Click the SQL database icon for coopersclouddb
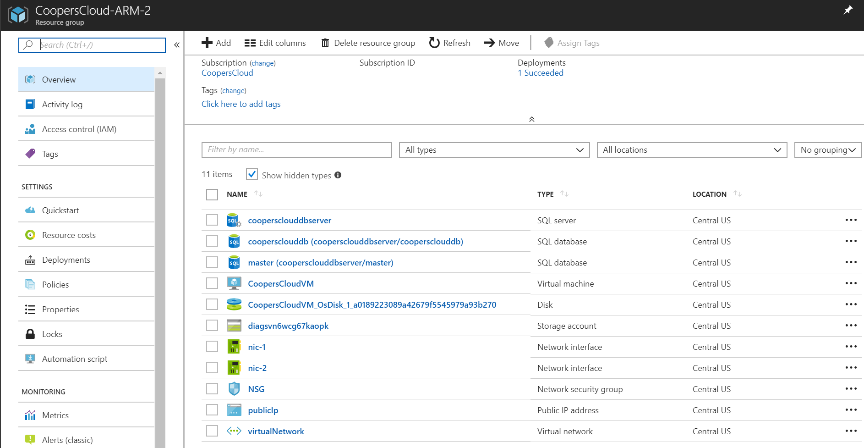864x448 pixels. 234,242
